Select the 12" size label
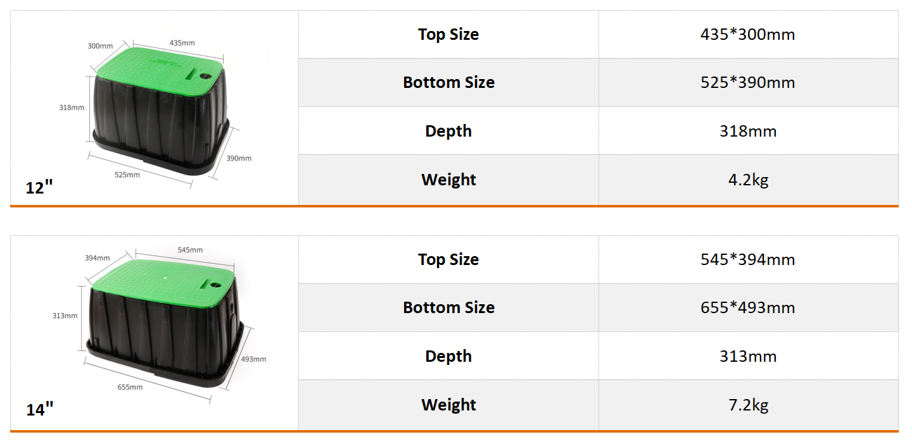The image size is (912, 444). point(39,188)
